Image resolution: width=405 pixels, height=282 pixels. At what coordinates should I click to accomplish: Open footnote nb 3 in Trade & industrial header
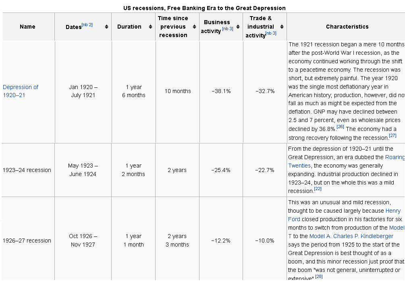271,33
